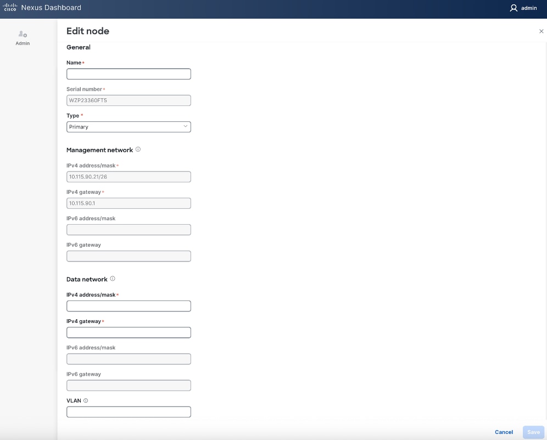Click the Cisco logo in the header
Viewport: 547px width, 440px height.
(x=10, y=8)
